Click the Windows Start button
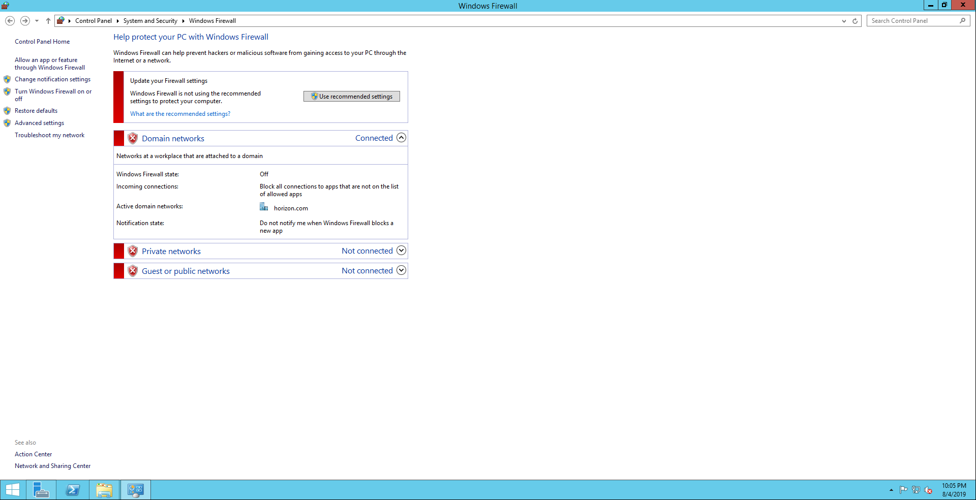Image resolution: width=976 pixels, height=500 pixels. 12,490
